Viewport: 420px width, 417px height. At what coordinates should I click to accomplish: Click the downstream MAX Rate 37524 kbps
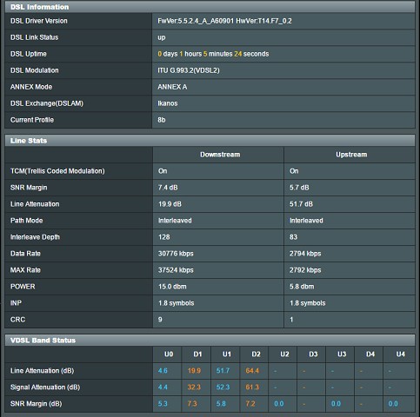(x=176, y=270)
